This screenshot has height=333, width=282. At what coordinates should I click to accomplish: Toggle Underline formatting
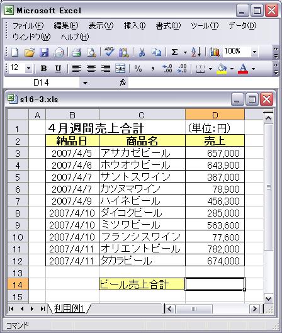coord(58,69)
